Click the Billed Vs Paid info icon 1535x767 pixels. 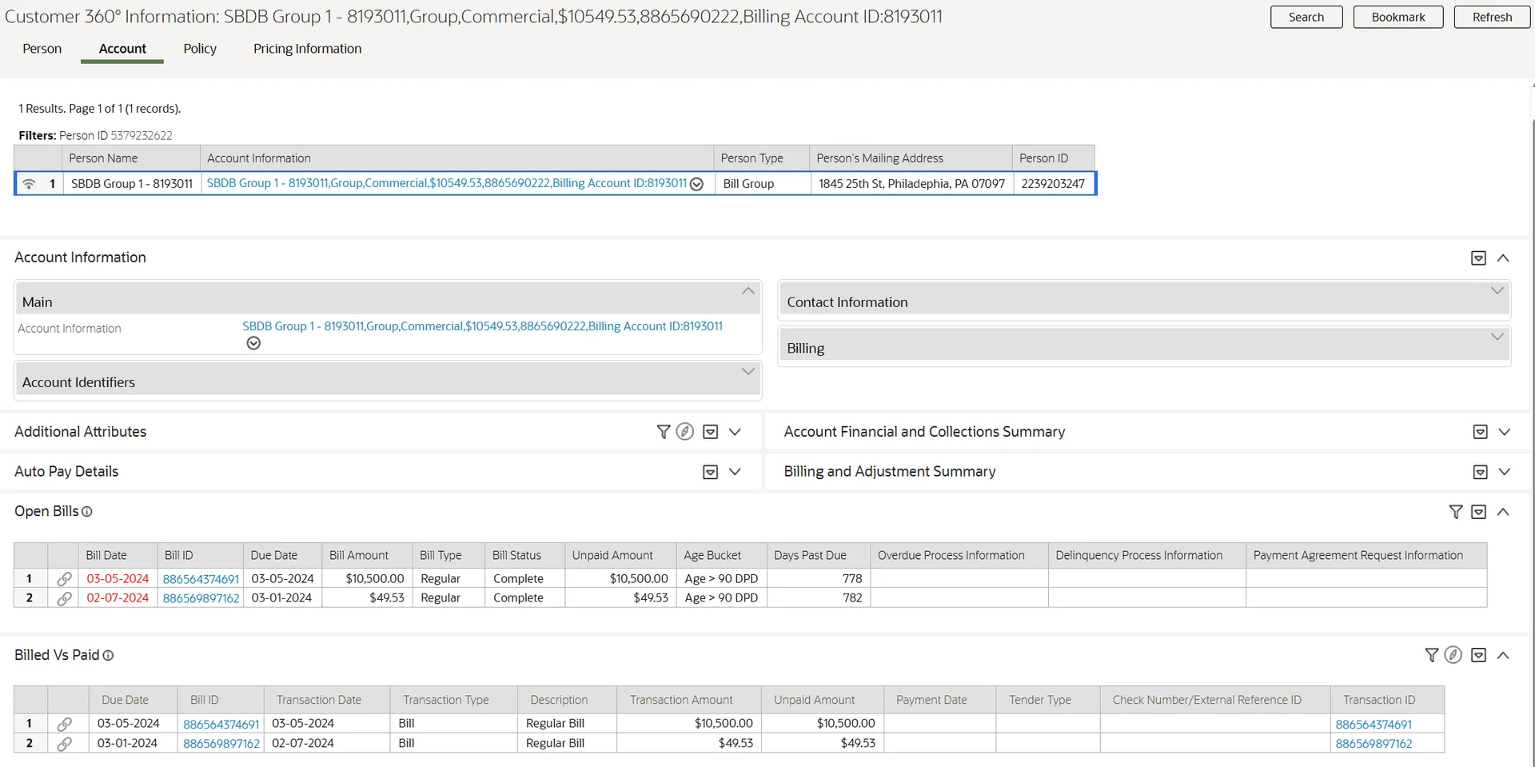[108, 656]
